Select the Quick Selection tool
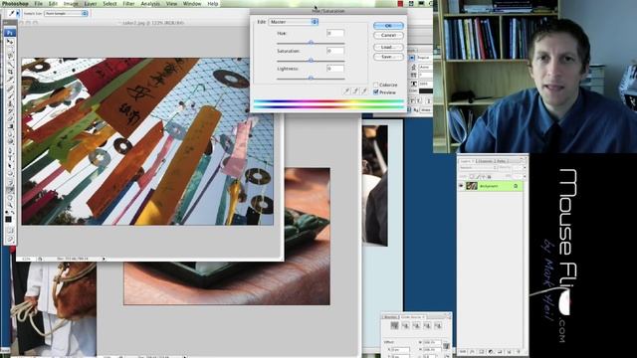The height and width of the screenshot is (358, 637). [x=10, y=65]
